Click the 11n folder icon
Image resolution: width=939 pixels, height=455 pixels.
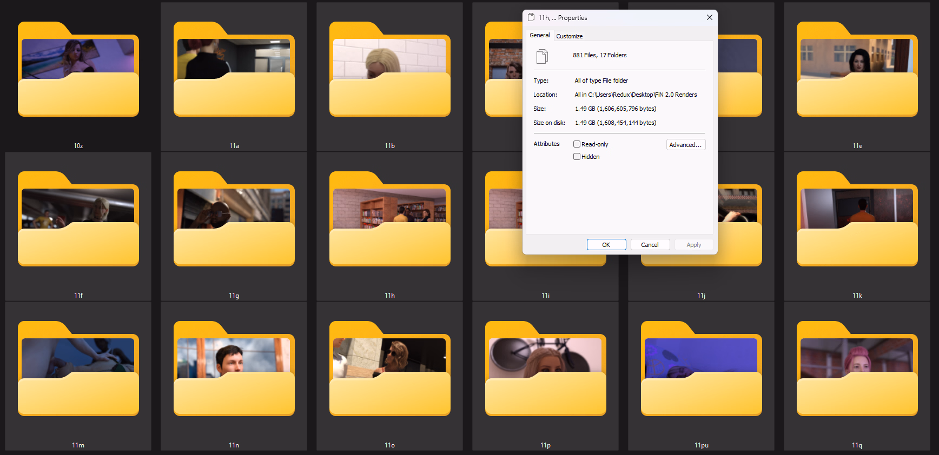point(234,369)
